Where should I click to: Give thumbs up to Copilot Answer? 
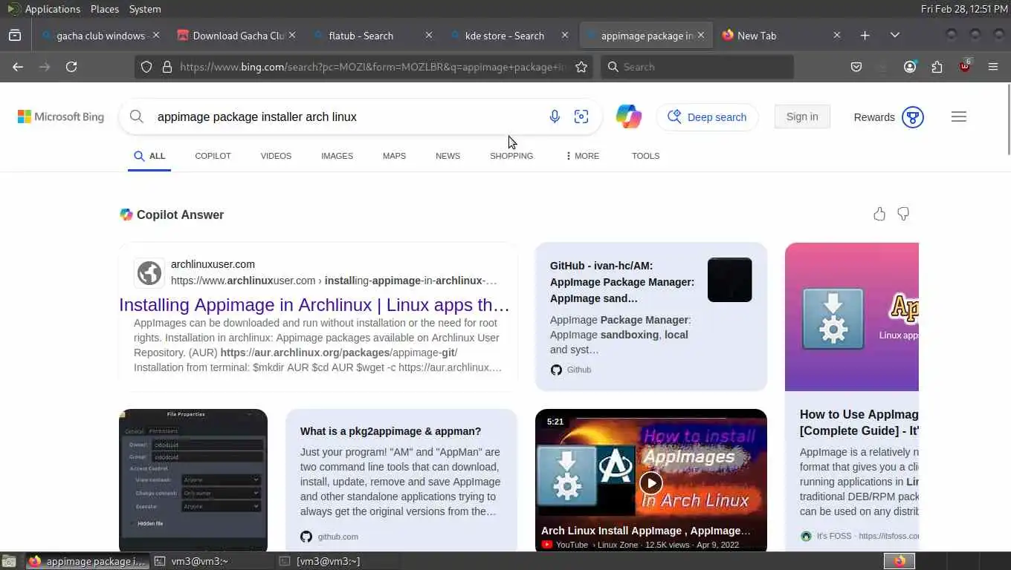(879, 214)
